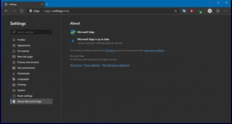Close the Settings tab

coord(42,4)
